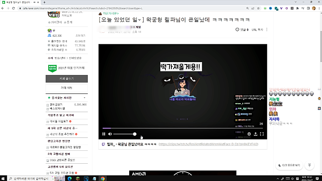
Task: Open the 2021 대표 인기카페 badge
Action: [x=66, y=68]
